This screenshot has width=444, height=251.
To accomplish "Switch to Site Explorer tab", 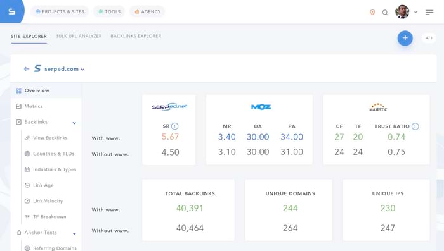I will click(29, 36).
